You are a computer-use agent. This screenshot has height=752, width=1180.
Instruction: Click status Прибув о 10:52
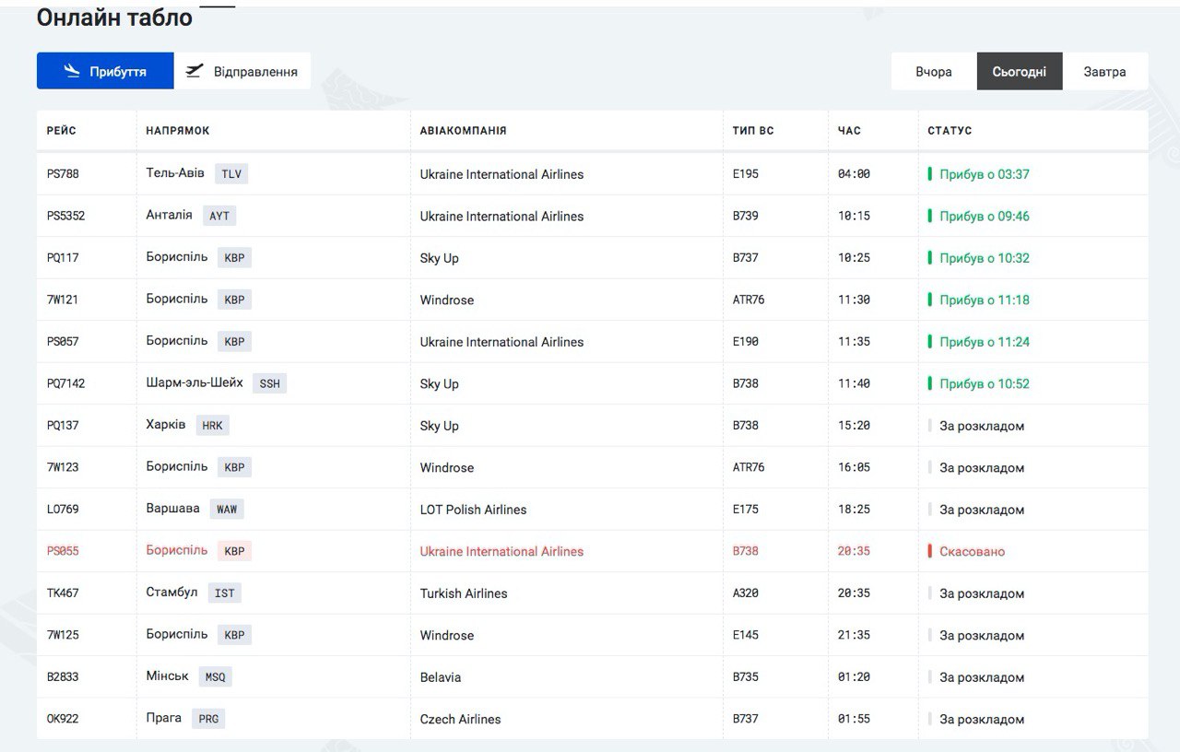point(984,384)
